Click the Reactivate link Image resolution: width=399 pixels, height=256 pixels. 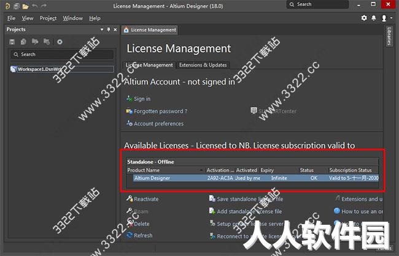146,199
